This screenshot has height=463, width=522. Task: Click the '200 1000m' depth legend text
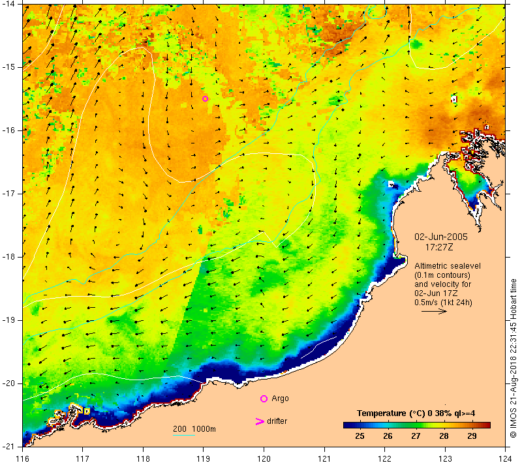(194, 428)
